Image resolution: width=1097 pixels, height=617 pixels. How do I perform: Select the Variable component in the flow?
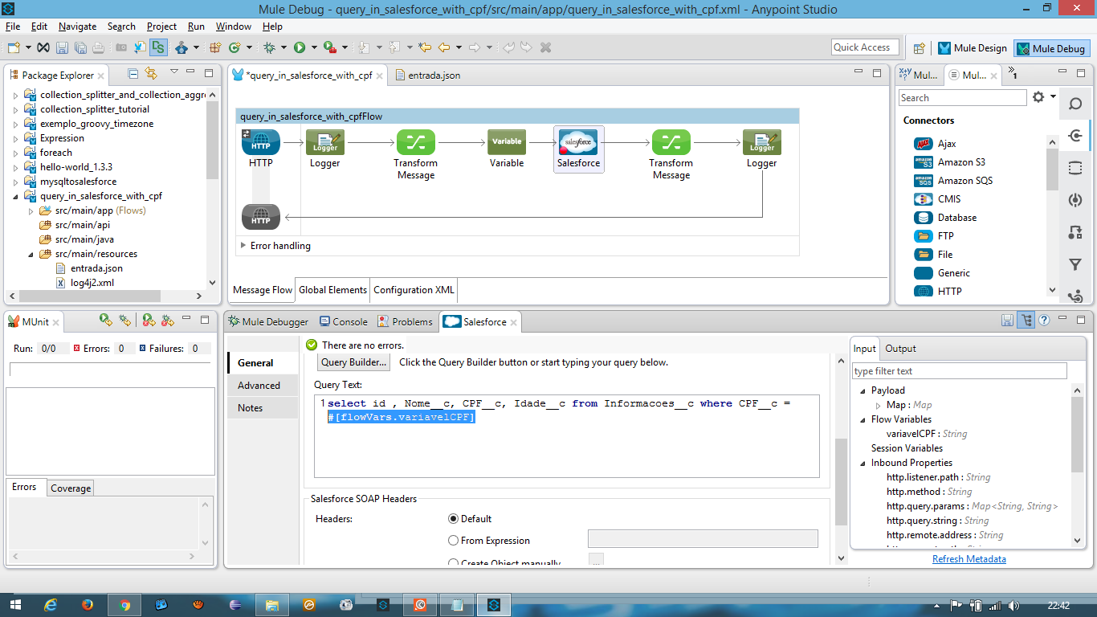coord(506,141)
